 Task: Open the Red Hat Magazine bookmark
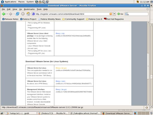[x=114, y=19]
